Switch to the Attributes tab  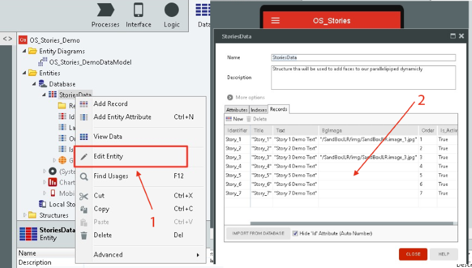coord(236,109)
